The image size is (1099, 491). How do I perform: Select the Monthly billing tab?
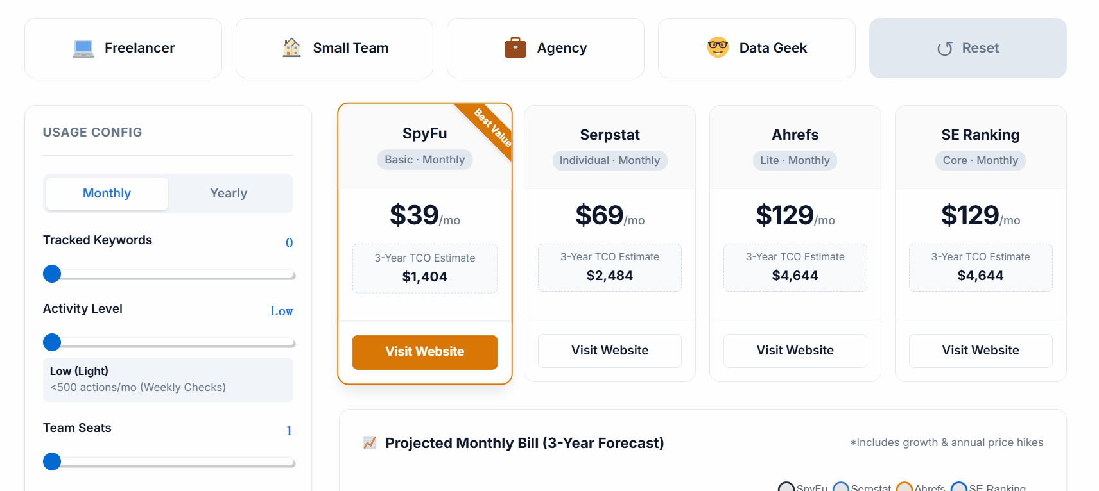[x=106, y=193]
